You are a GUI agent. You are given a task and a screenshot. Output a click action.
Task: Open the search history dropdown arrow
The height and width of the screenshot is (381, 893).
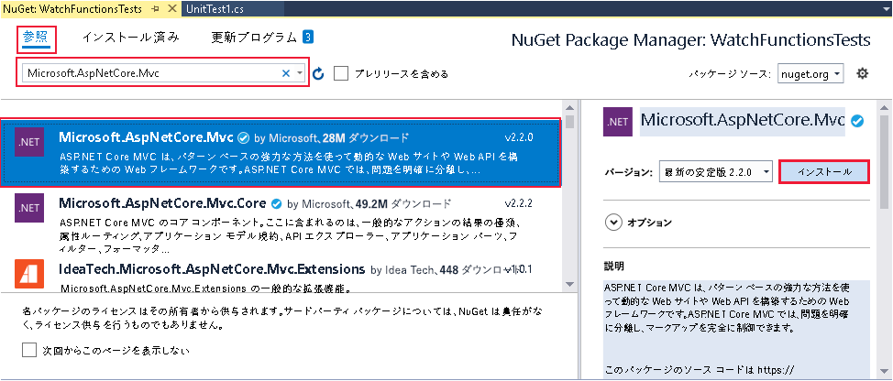[x=300, y=73]
